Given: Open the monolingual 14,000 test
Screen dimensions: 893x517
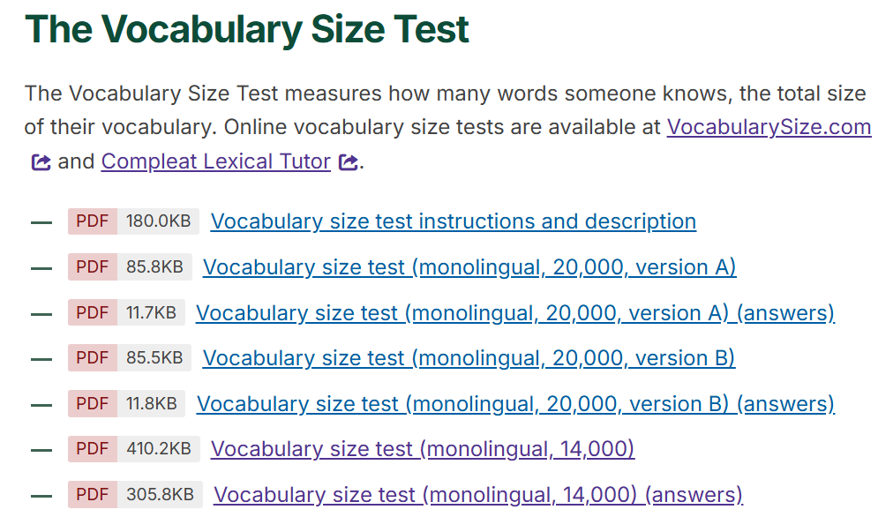Looking at the screenshot, I should (423, 449).
